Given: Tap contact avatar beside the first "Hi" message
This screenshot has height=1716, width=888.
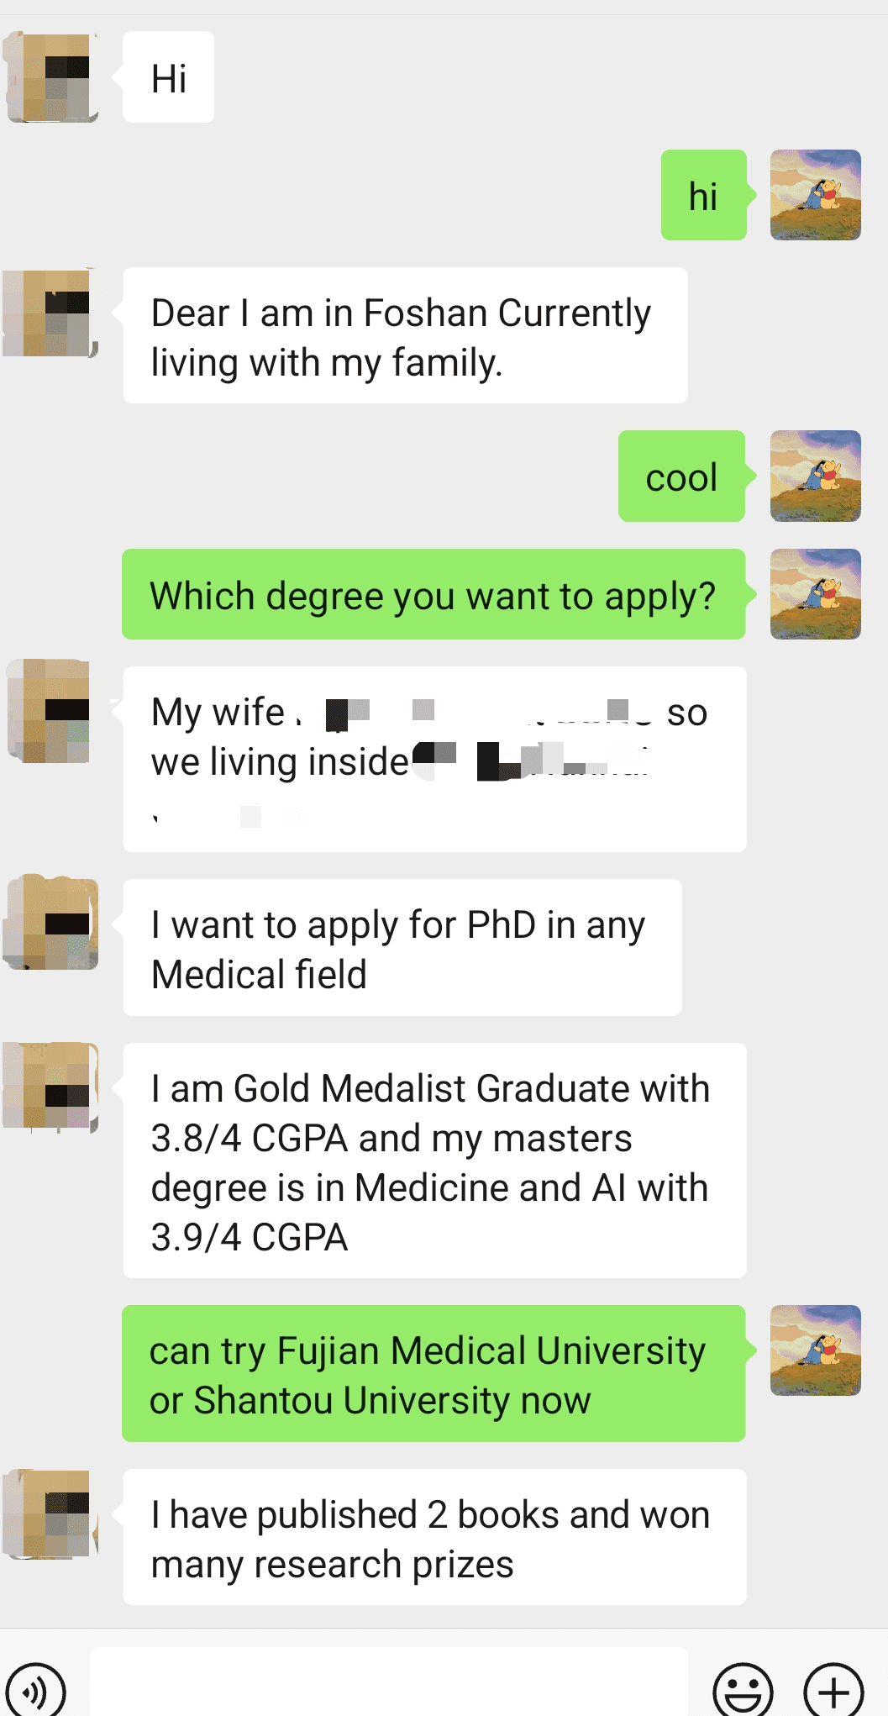Looking at the screenshot, I should [52, 77].
